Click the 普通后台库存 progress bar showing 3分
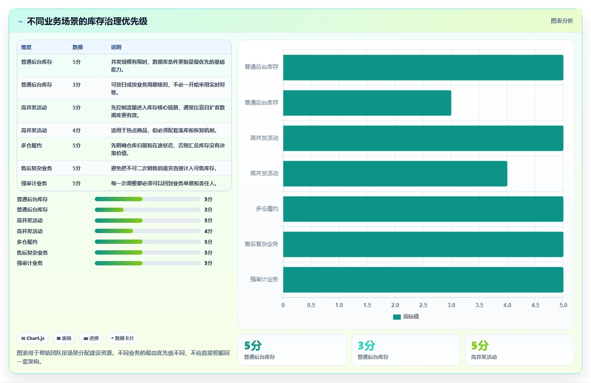The width and height of the screenshot is (591, 383). click(x=148, y=210)
